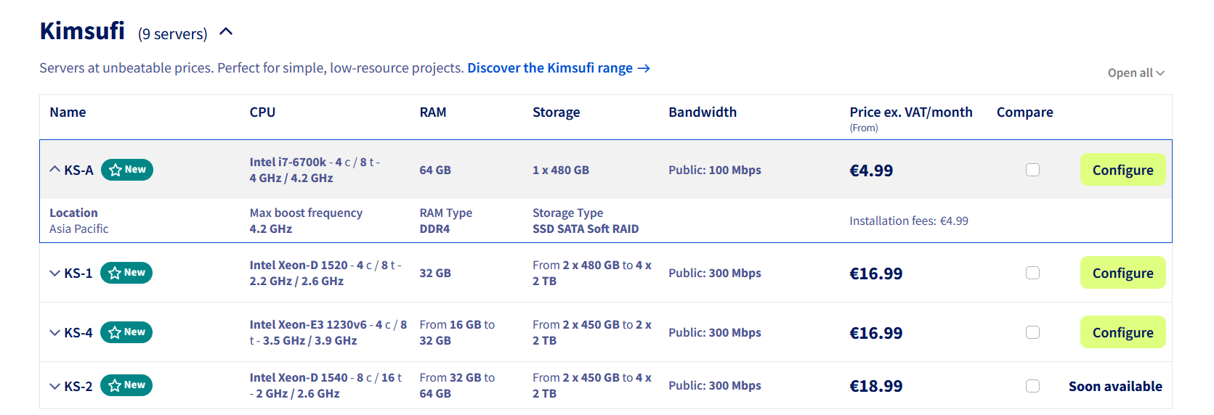Click the New star badge beside KS-A
The width and height of the screenshot is (1214, 415).
[x=127, y=170]
